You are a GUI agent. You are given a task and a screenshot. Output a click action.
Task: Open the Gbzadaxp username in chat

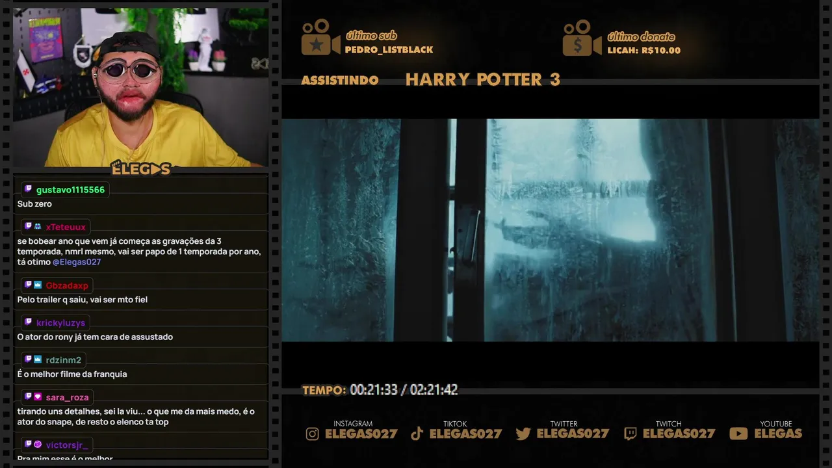(x=67, y=286)
